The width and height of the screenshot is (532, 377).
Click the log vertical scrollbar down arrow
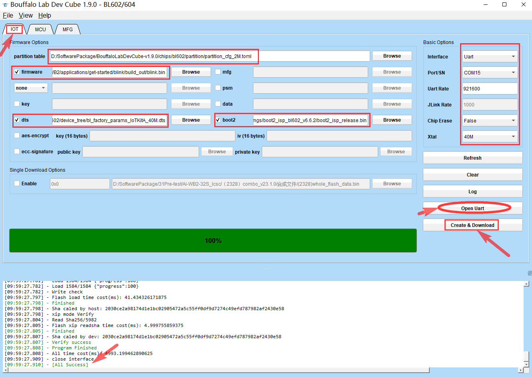point(526,364)
